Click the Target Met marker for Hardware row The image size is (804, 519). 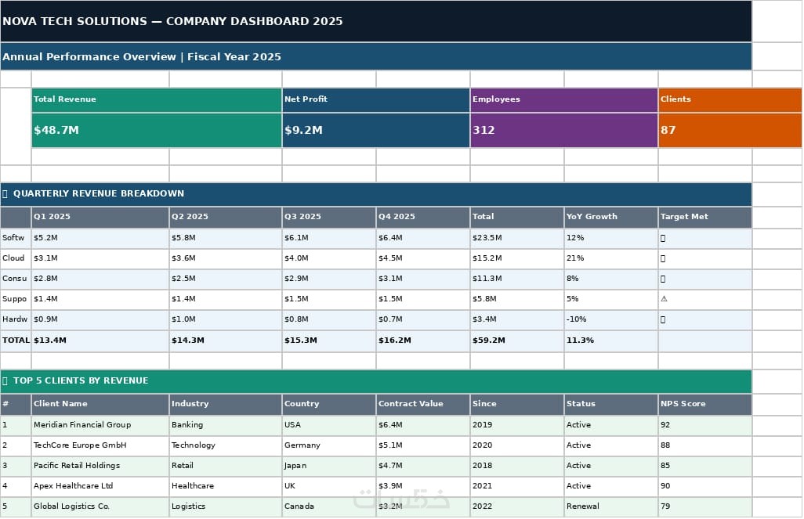click(x=663, y=319)
